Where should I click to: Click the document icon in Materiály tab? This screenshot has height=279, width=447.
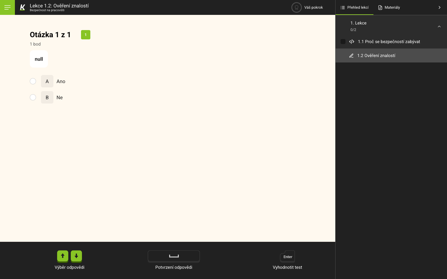(x=380, y=7)
